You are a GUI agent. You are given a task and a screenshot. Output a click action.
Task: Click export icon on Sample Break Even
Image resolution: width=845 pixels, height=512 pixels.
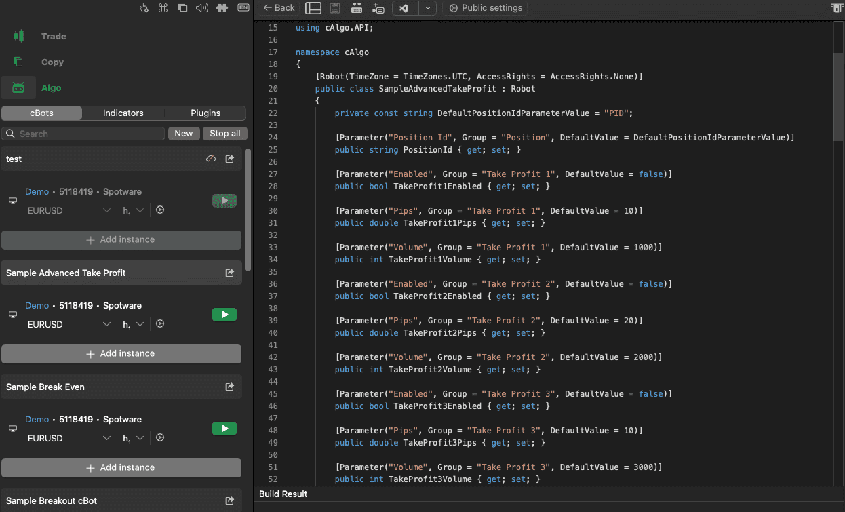pyautogui.click(x=230, y=387)
